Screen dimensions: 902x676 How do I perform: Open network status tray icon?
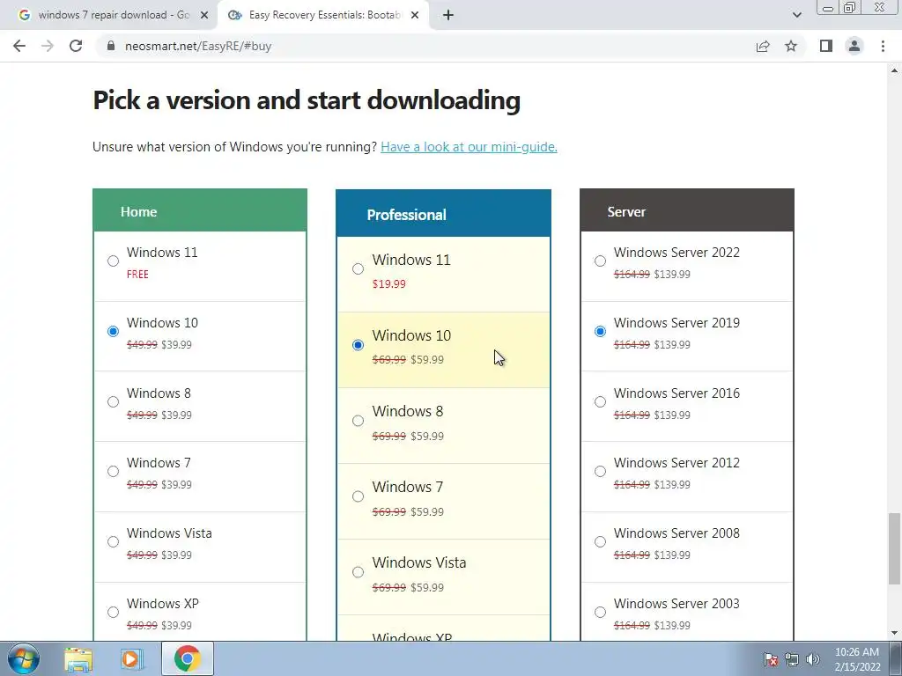(x=792, y=659)
